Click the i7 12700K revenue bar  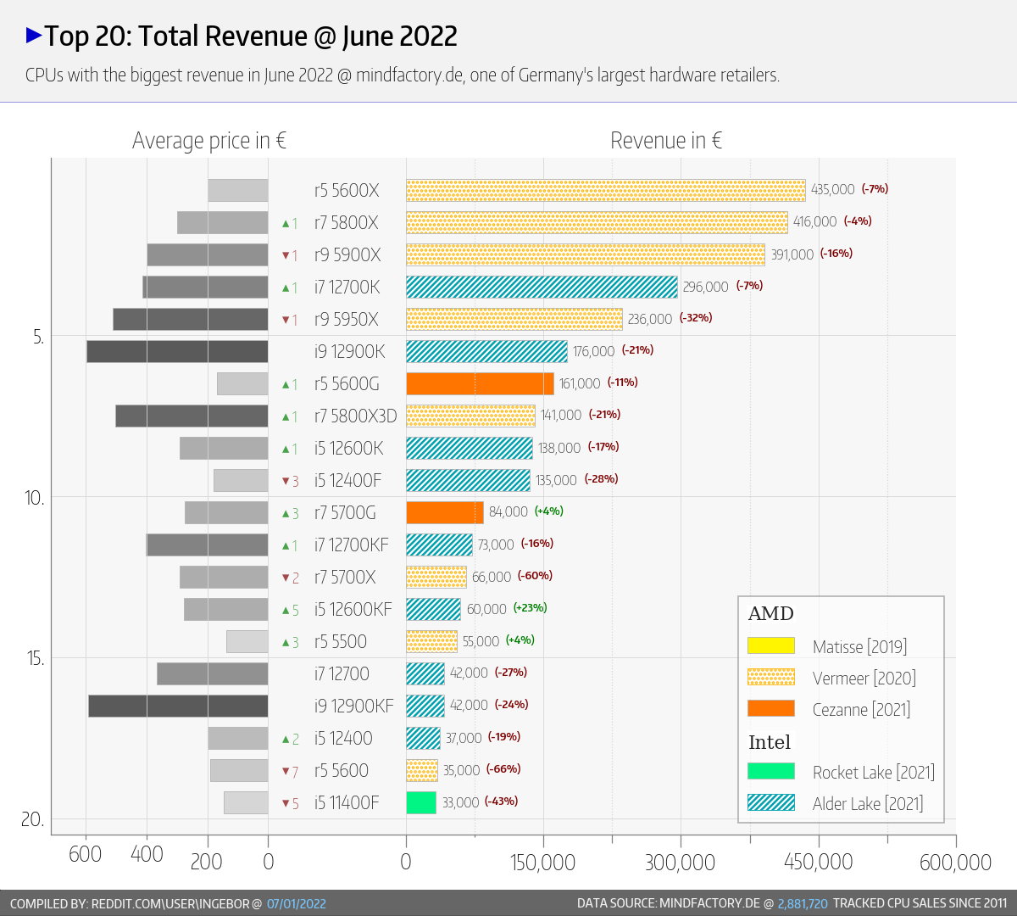542,288
